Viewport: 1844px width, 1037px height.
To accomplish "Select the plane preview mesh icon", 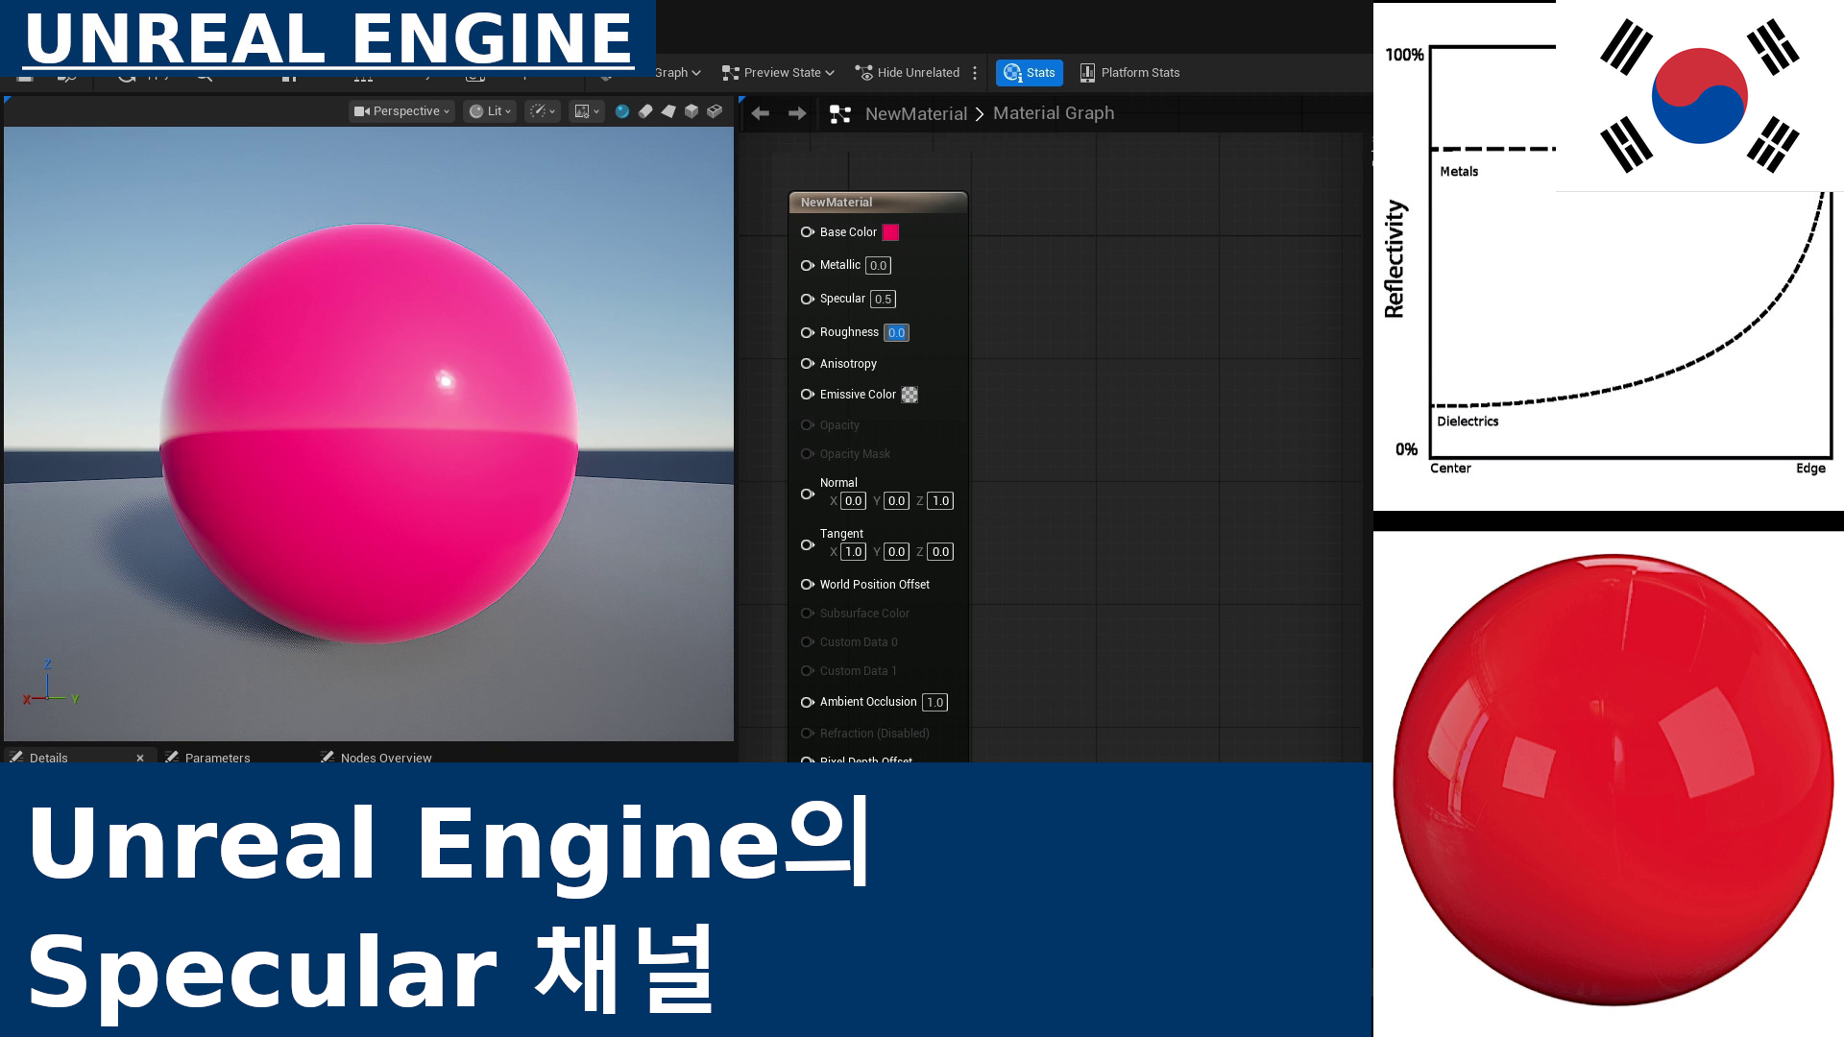I will pos(668,111).
